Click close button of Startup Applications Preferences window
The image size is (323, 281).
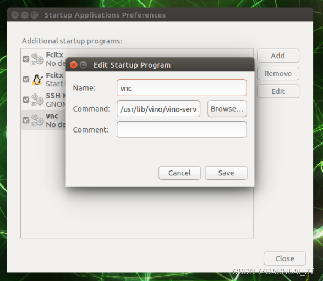pos(15,15)
